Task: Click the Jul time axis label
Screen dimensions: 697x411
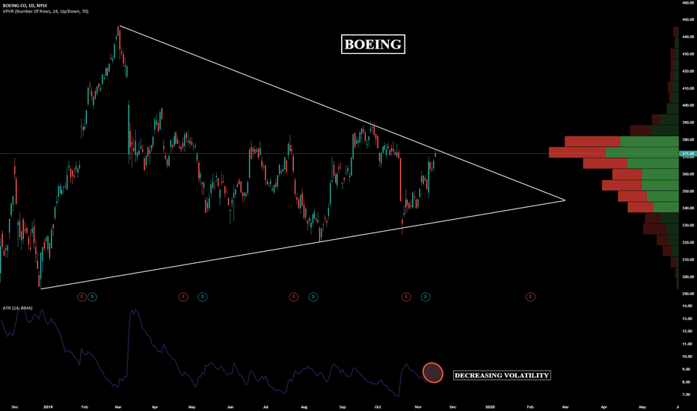Action: (265, 407)
